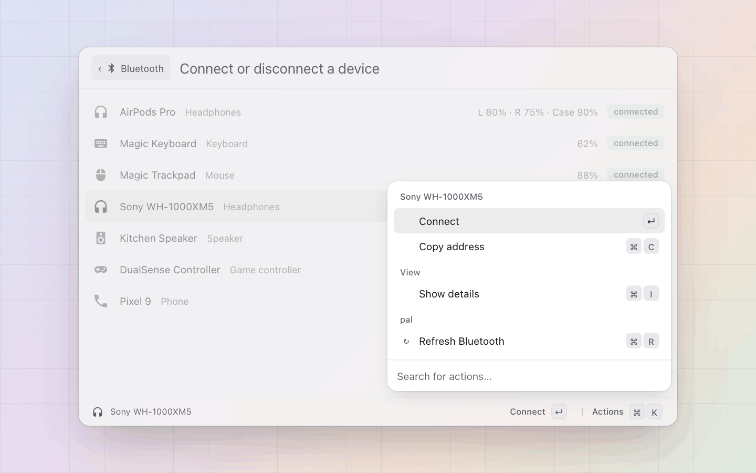This screenshot has width=756, height=473.
Task: Click the headphones icon in the bottom bar
Action: 98,412
